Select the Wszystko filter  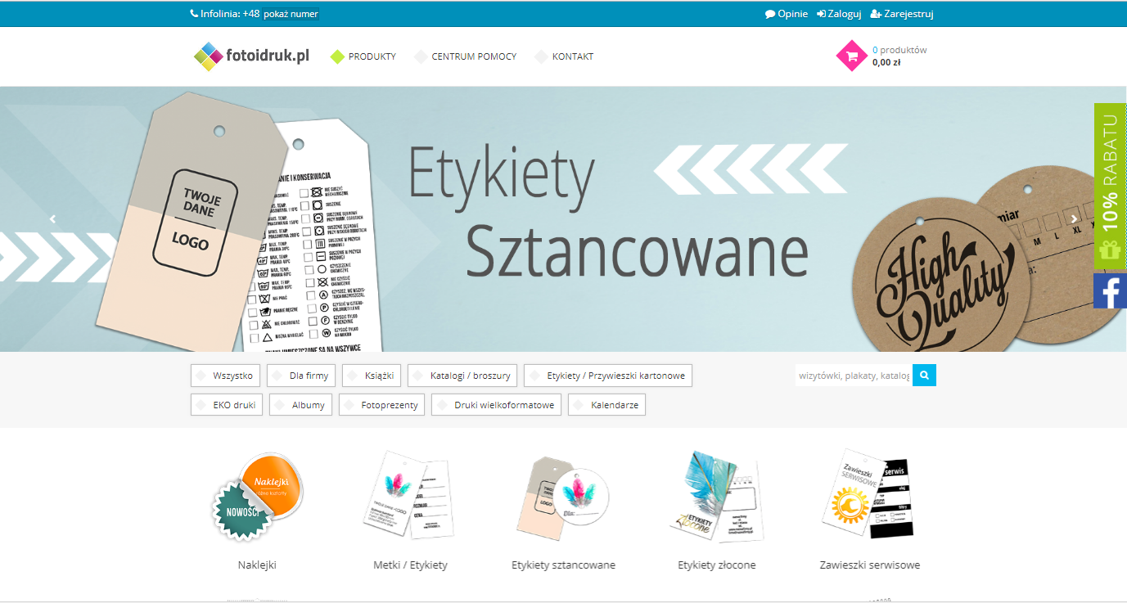[227, 376]
